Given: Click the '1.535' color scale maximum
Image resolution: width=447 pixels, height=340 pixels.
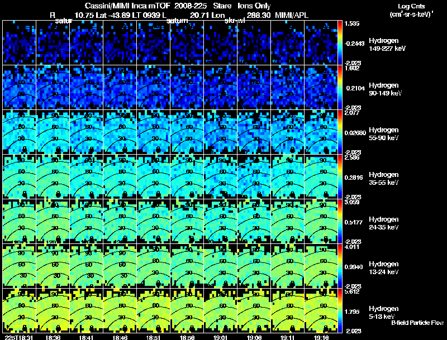Looking at the screenshot, I should tap(352, 23).
